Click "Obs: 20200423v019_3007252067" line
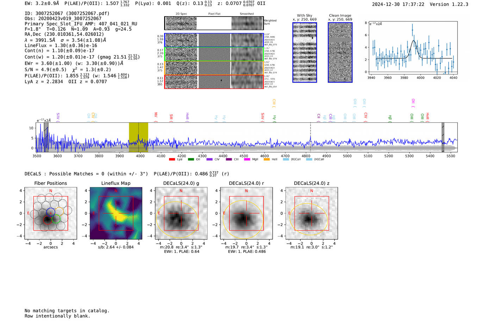 point(63,19)
